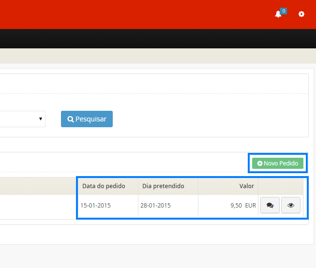
Task: Open the notifications bell
Action: click(x=278, y=15)
